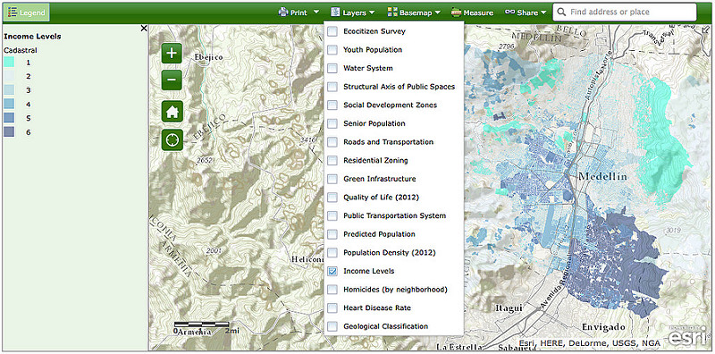The height and width of the screenshot is (354, 715).
Task: Click the search magnifier icon
Action: point(562,13)
